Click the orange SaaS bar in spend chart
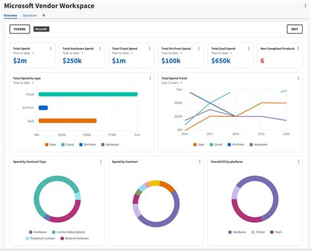Image resolution: width=312 pixels, height=251 pixels. [x=68, y=121]
